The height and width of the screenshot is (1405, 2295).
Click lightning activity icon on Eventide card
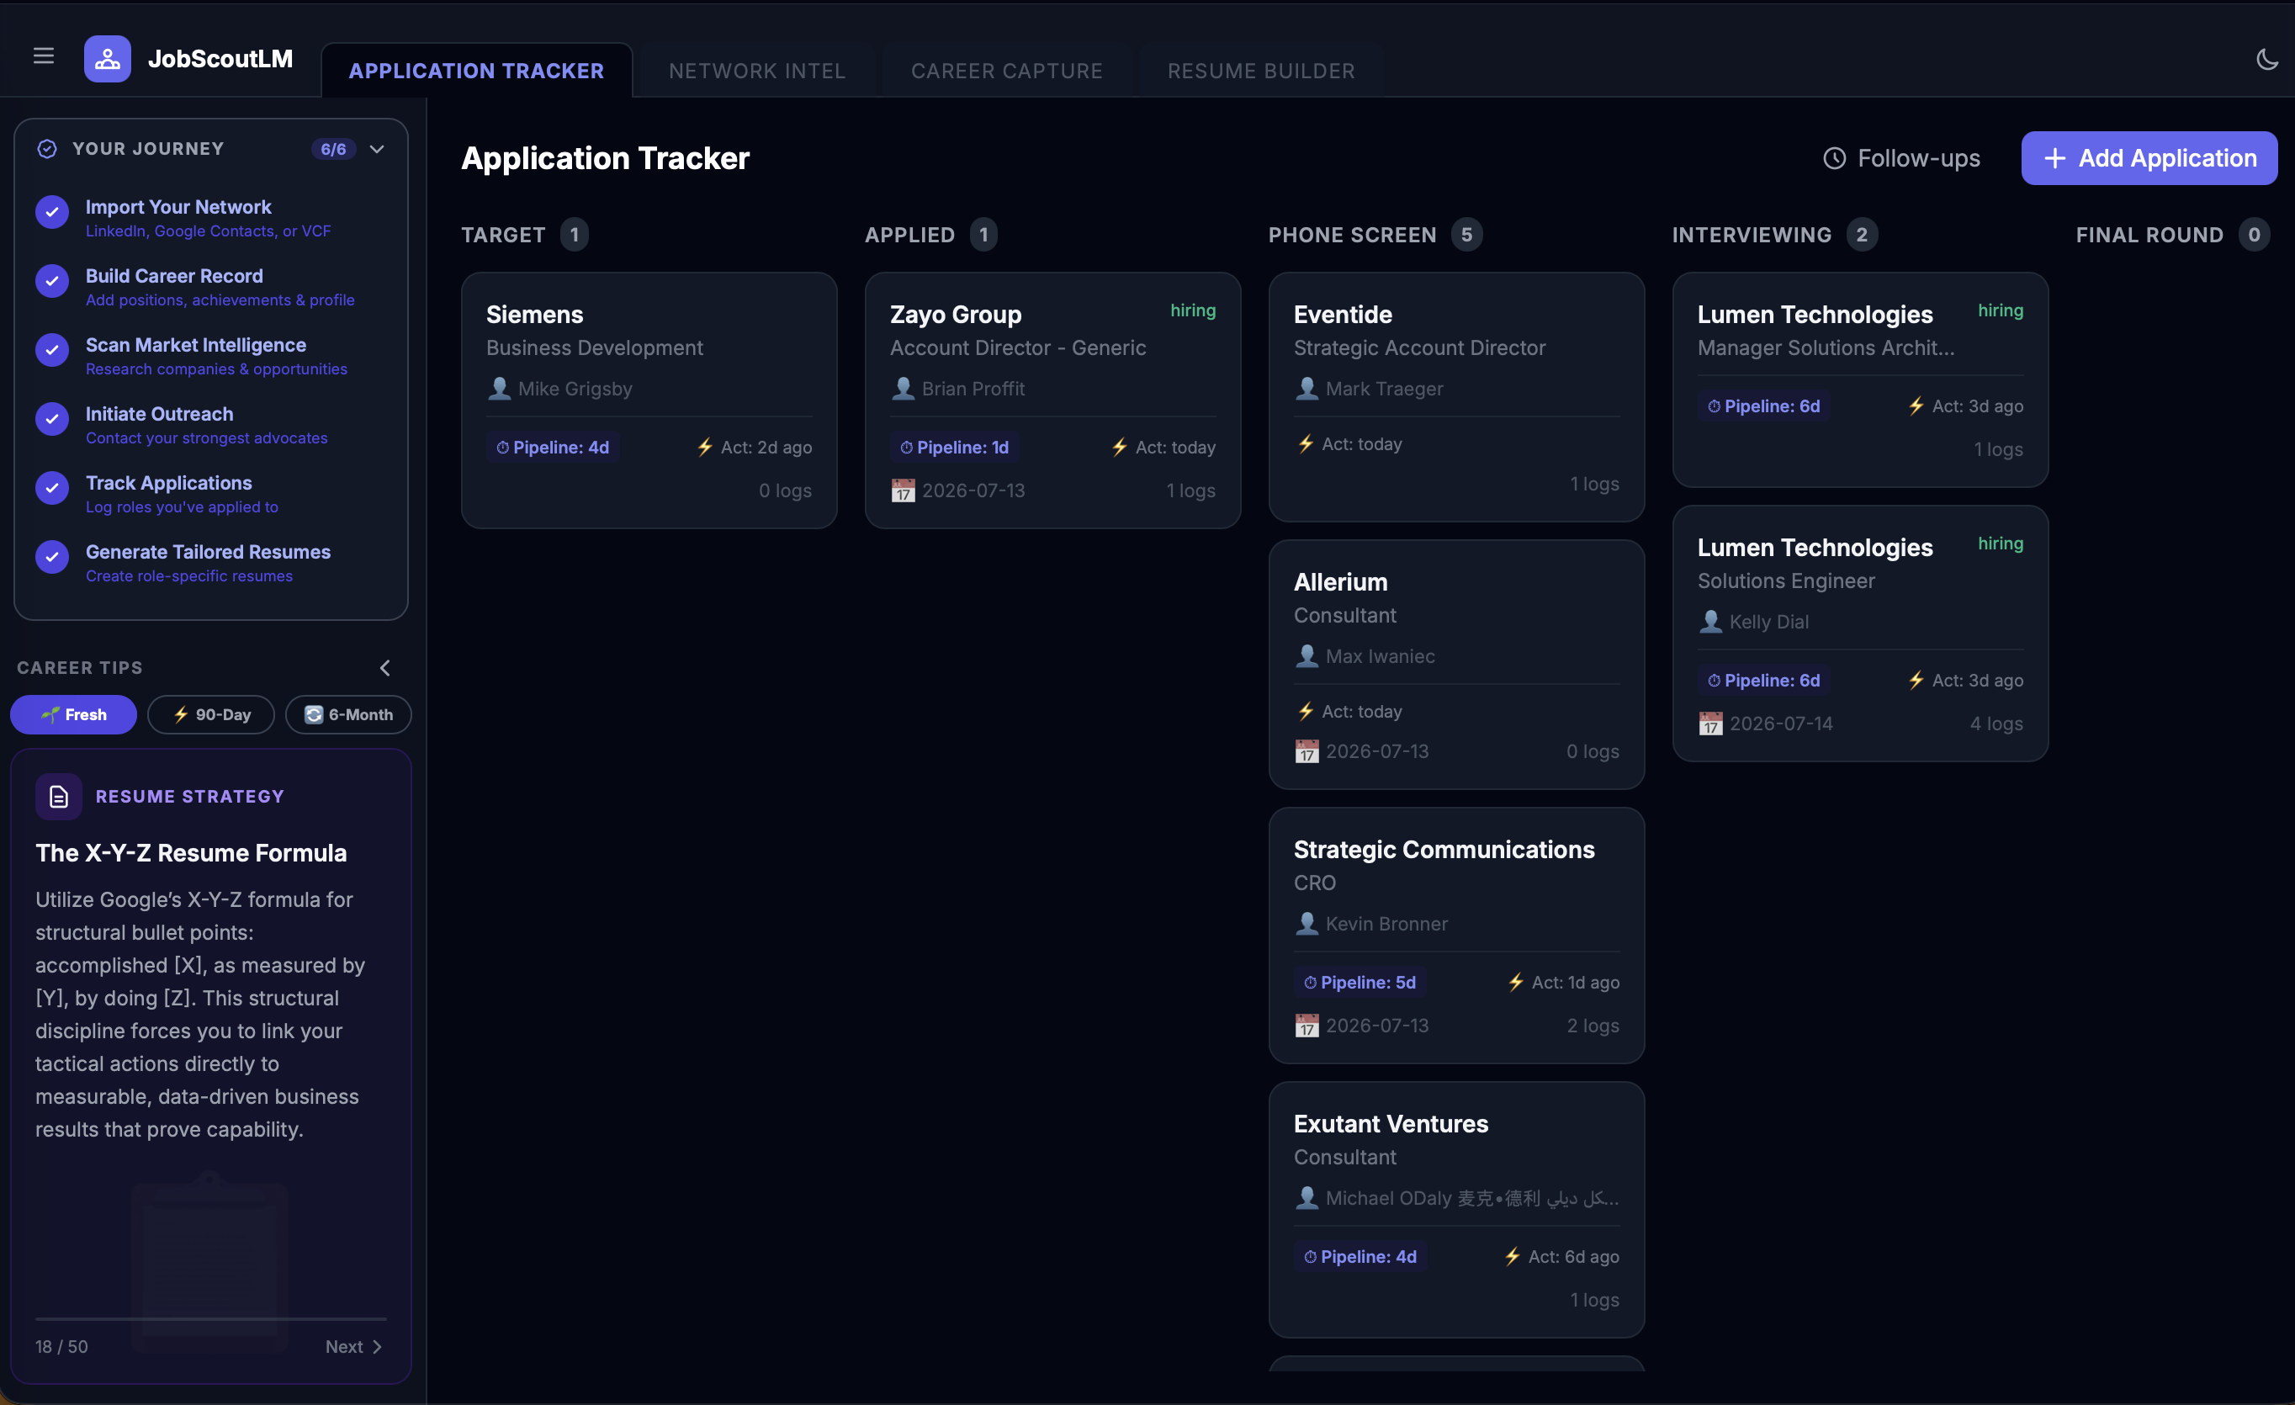click(x=1306, y=444)
